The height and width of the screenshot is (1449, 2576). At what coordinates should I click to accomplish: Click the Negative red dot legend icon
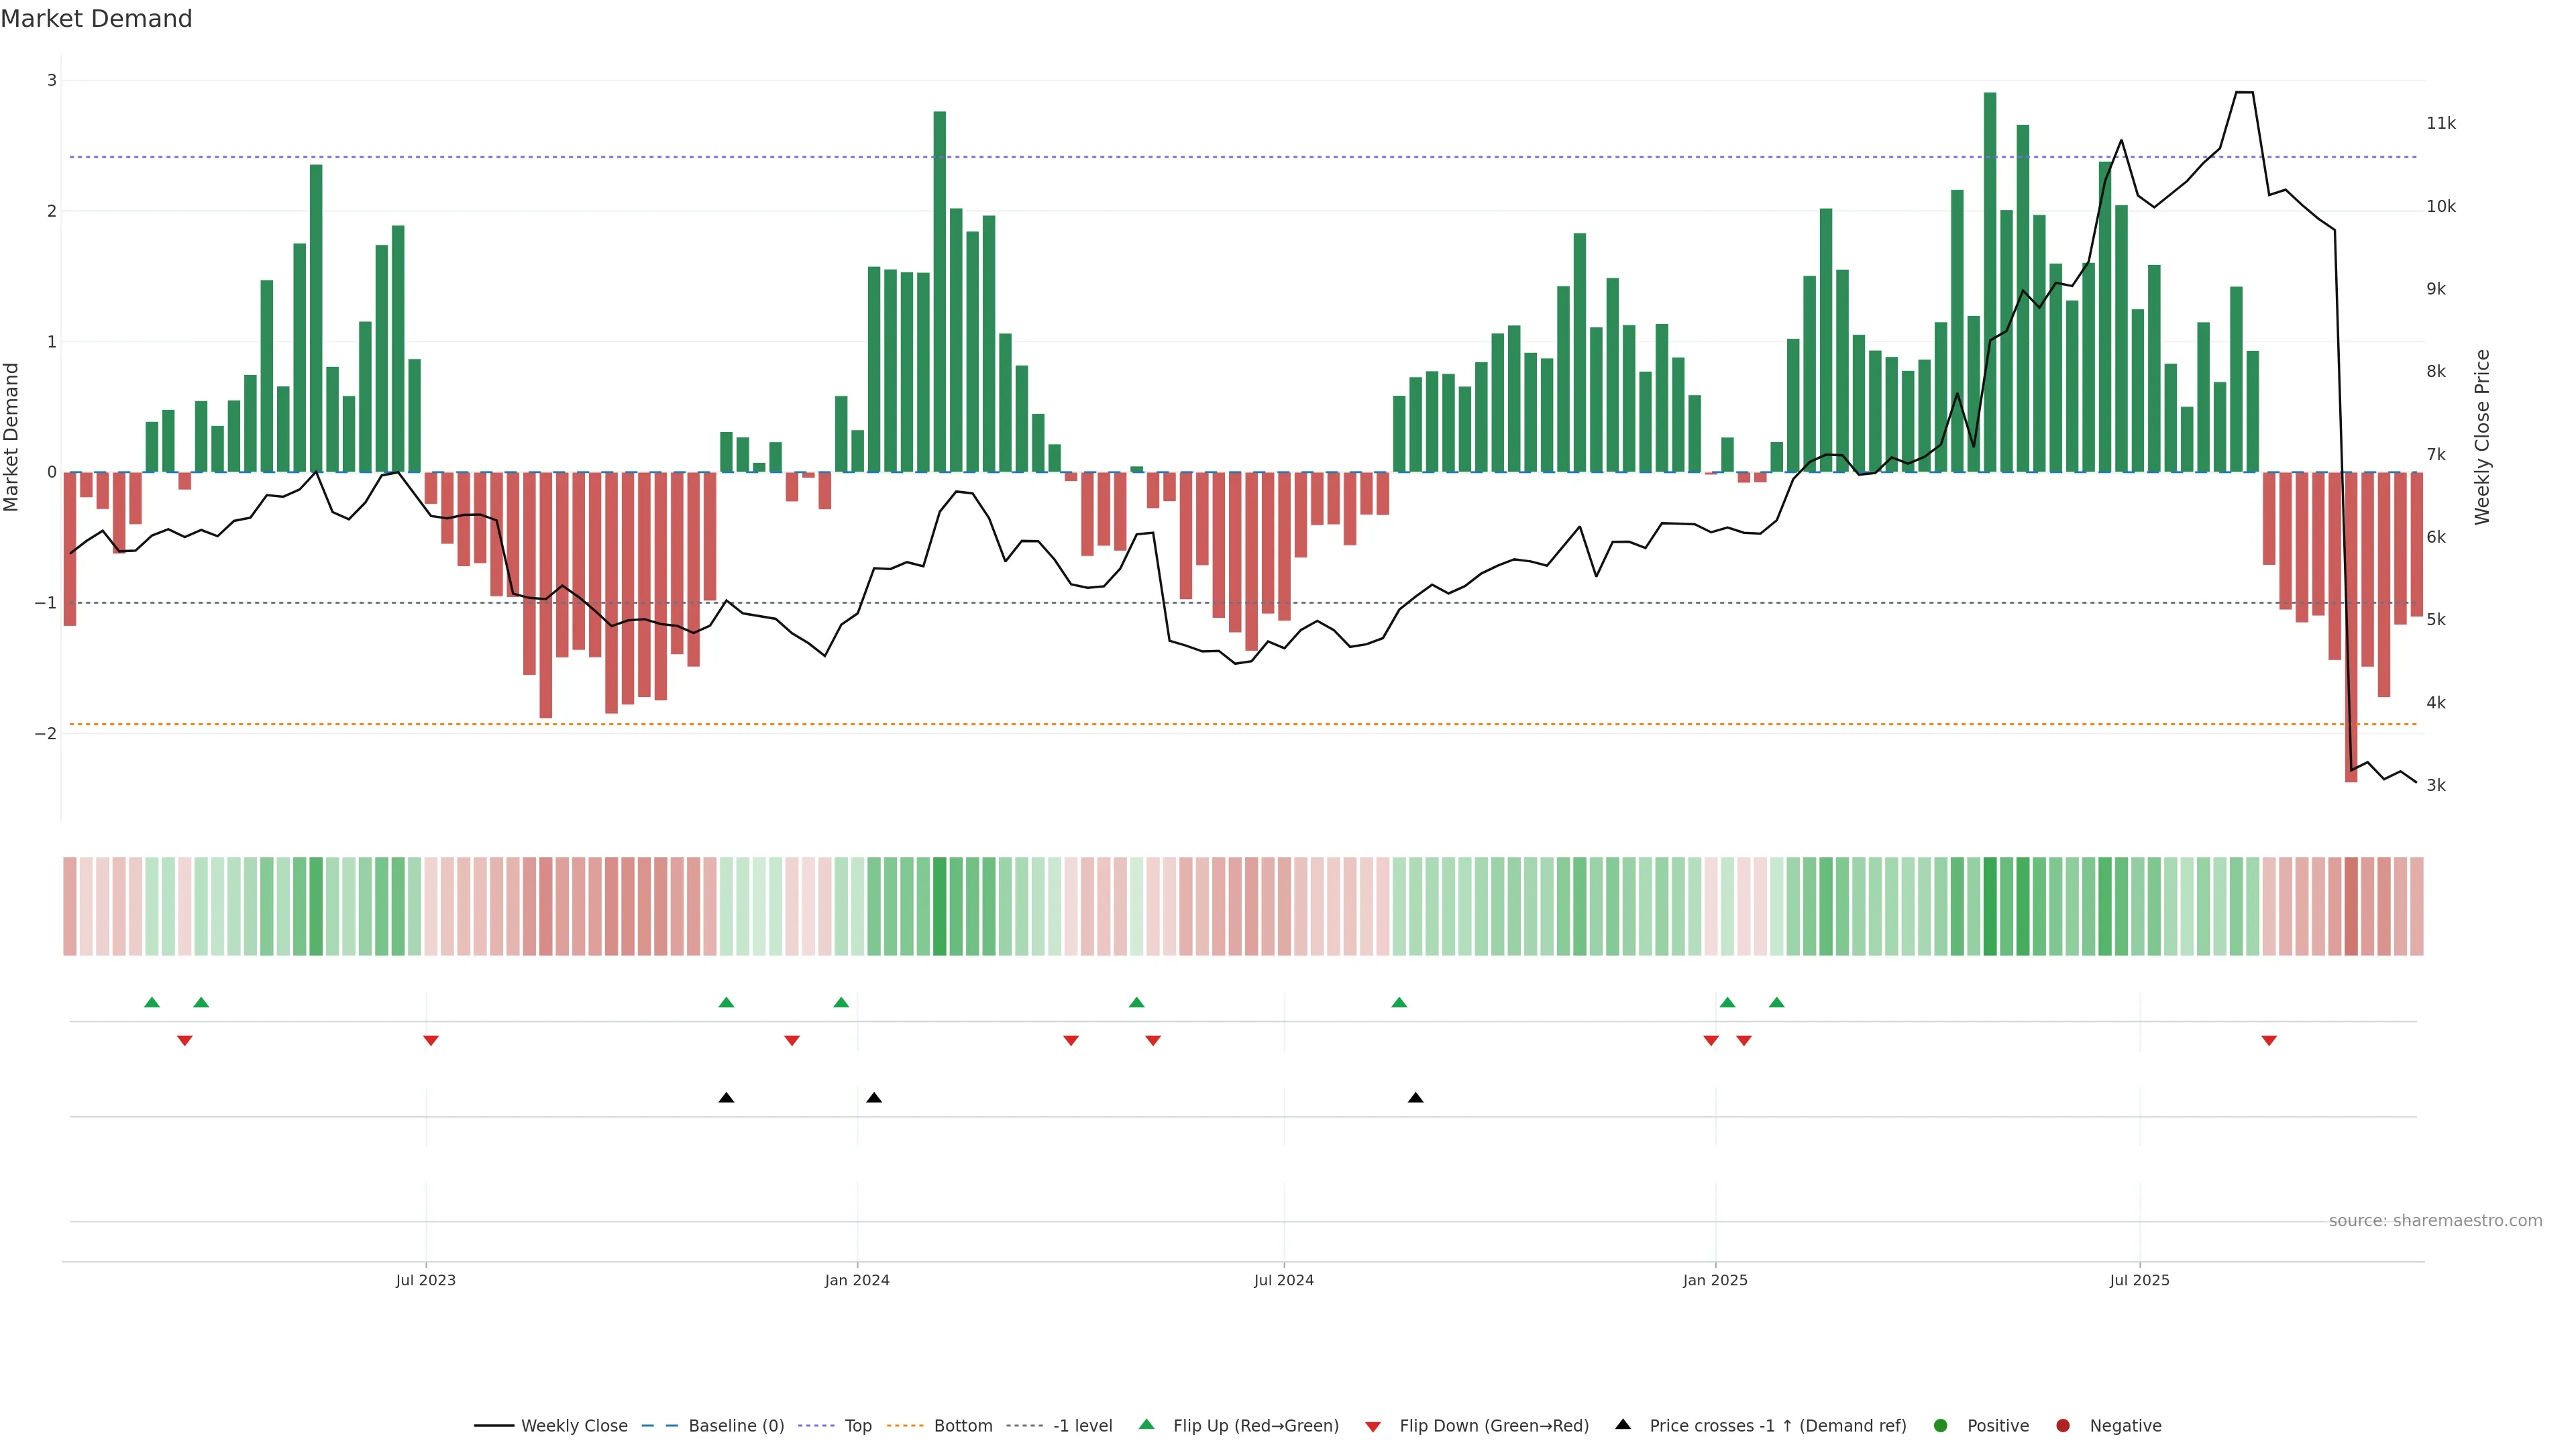(2063, 1426)
